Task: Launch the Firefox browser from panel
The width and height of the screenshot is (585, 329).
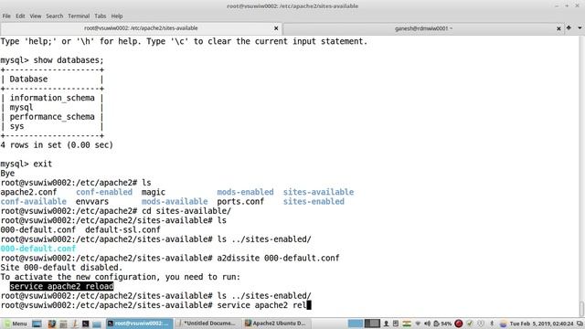Action: click(x=52, y=324)
